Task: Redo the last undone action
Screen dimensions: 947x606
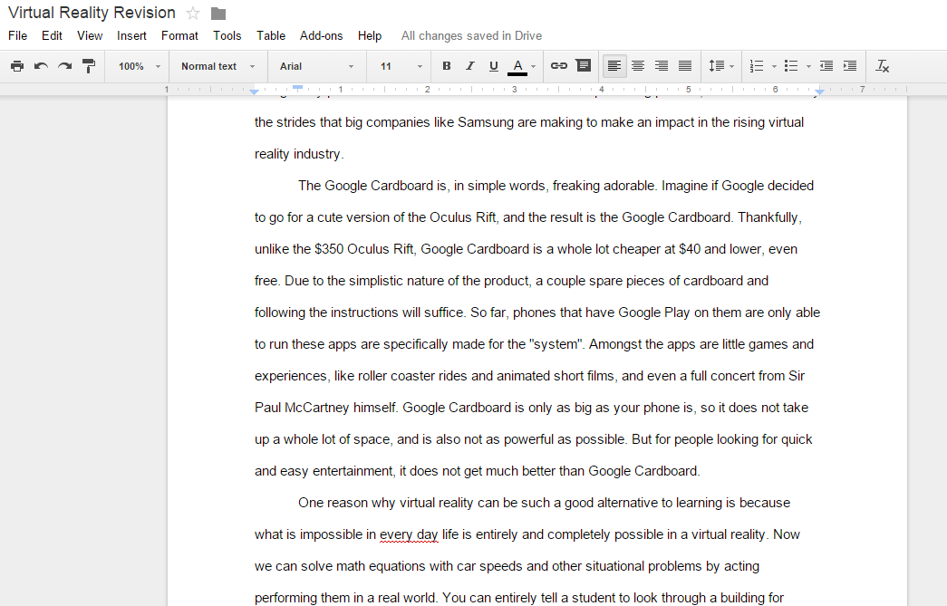Action: (x=64, y=66)
